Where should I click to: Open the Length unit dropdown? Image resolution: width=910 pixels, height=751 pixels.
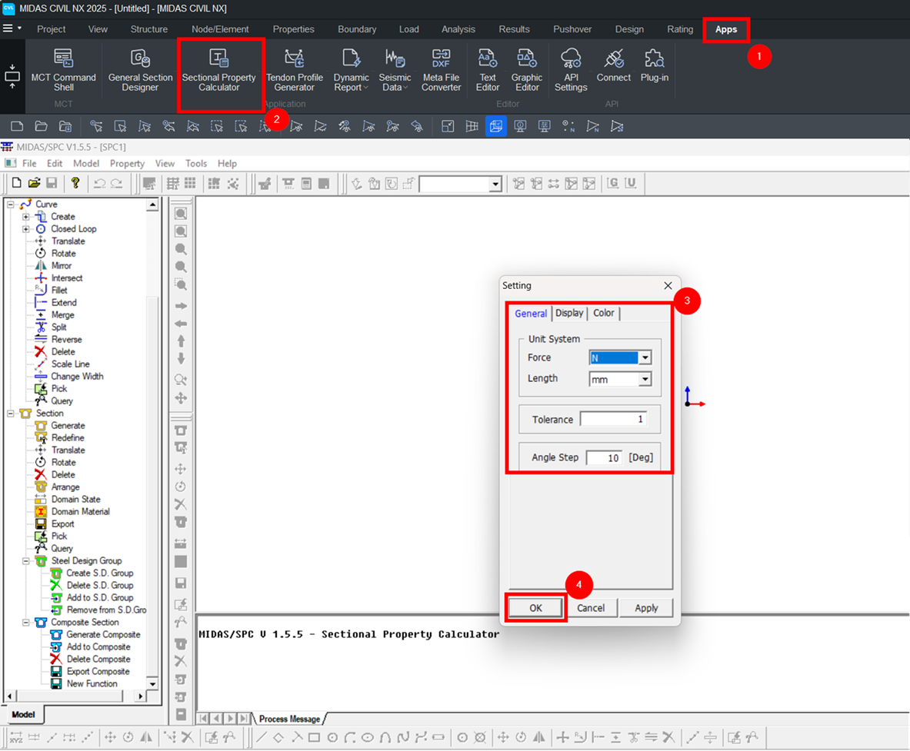[x=645, y=379]
